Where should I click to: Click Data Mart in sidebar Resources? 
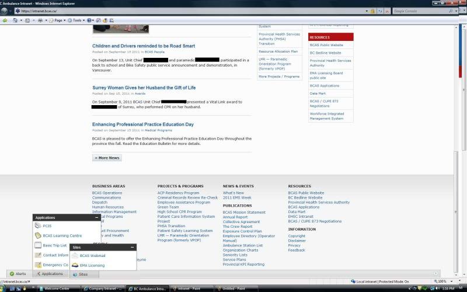point(318,93)
